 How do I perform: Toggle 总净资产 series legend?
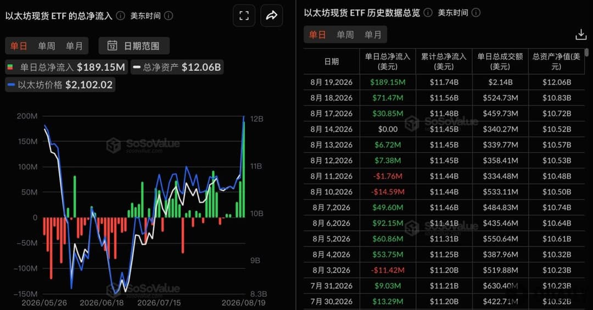tap(177, 67)
